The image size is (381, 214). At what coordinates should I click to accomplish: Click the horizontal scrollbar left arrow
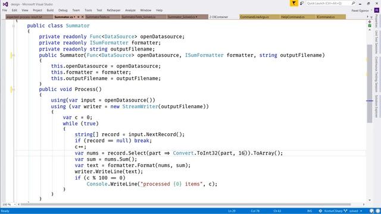click(18, 204)
